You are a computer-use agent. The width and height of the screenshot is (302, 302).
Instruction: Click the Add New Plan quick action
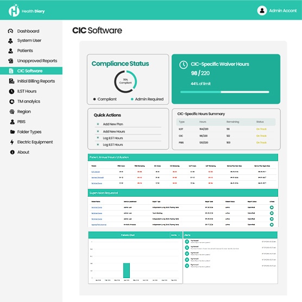pyautogui.click(x=113, y=124)
